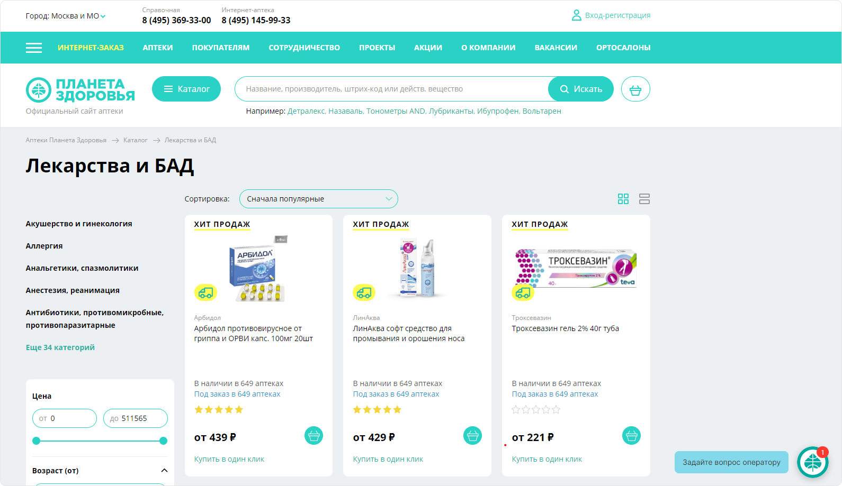The width and height of the screenshot is (842, 486).
Task: Select Тонометры AND search example
Action: pyautogui.click(x=397, y=111)
